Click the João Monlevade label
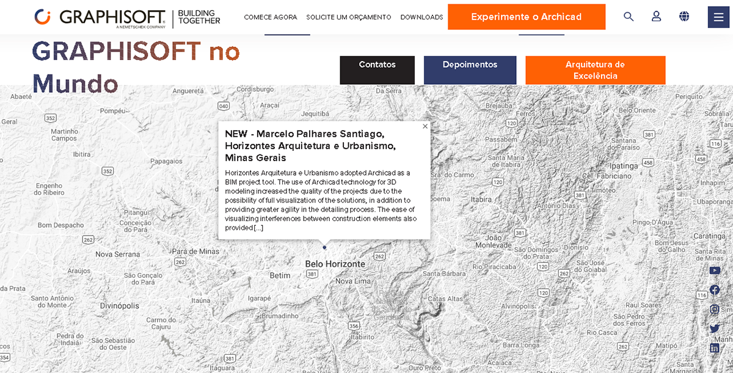The image size is (733, 373). point(493,241)
